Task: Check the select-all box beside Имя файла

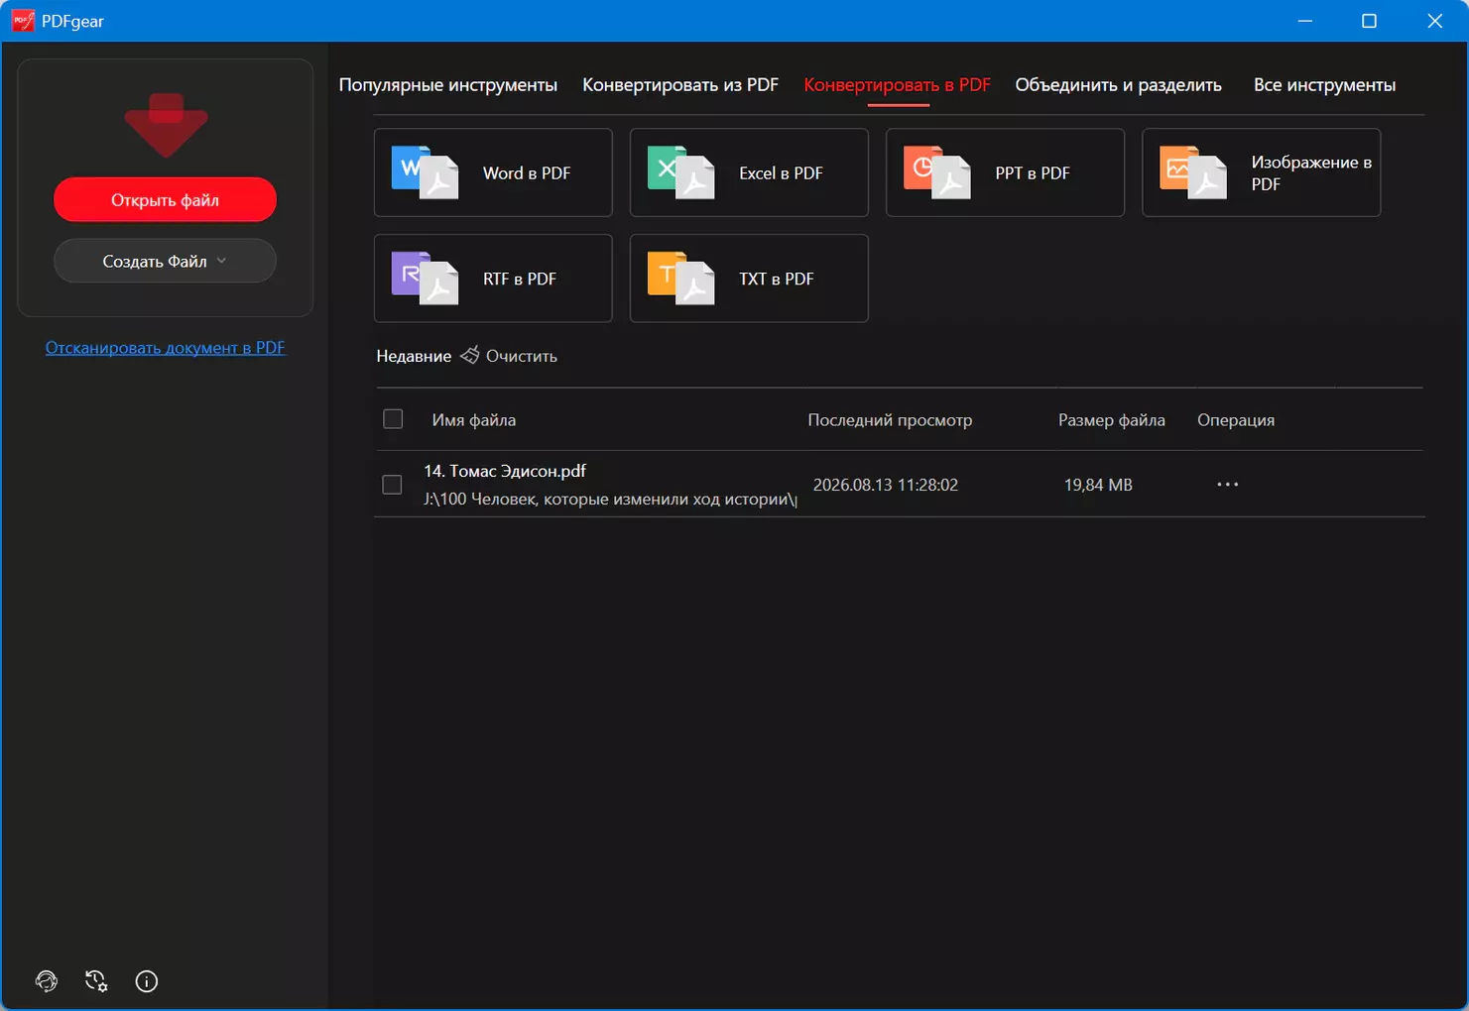Action: 393,419
